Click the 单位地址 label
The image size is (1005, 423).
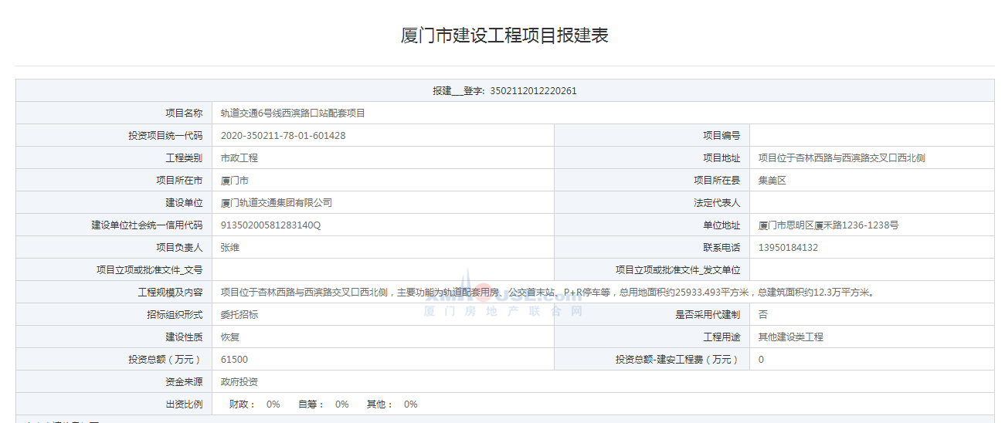coord(721,225)
